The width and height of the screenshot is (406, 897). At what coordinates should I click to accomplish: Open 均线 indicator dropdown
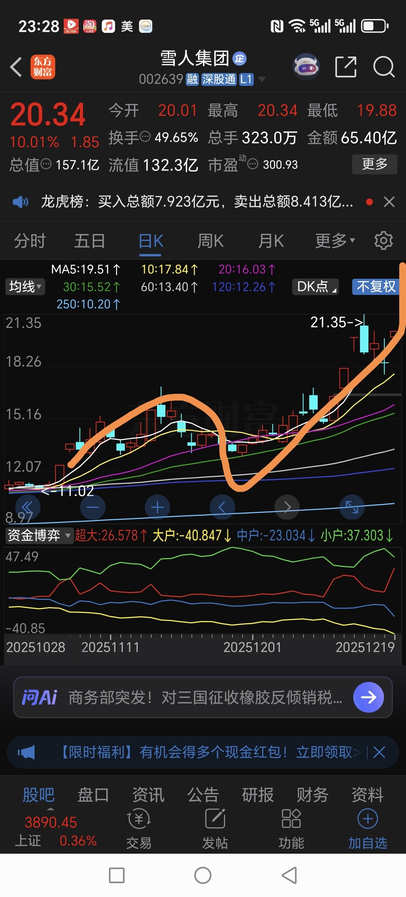pyautogui.click(x=25, y=286)
